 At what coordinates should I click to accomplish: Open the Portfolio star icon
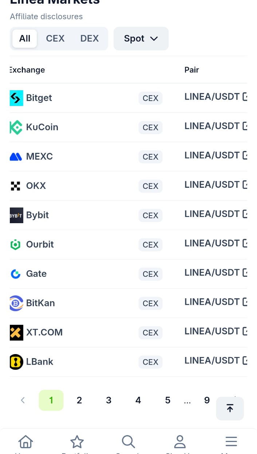coord(77,442)
